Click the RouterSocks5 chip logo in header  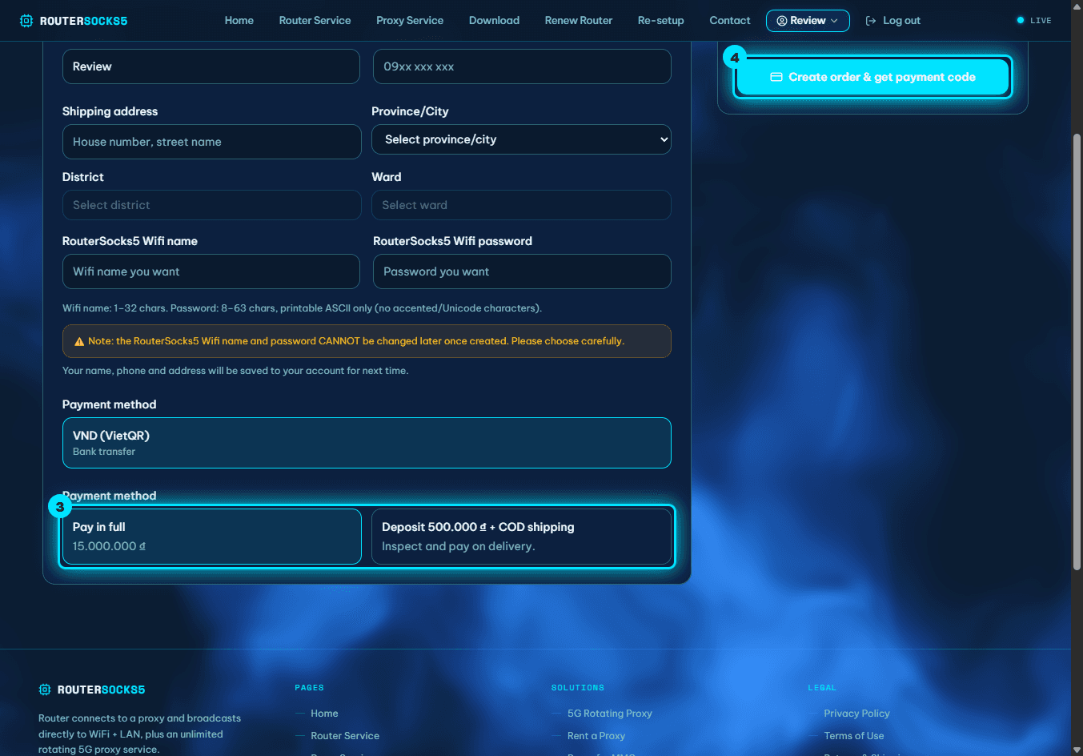point(26,21)
